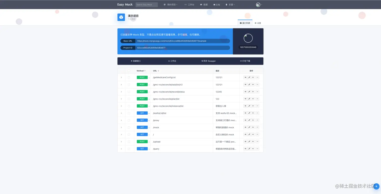This screenshot has height=194, width=381.
Task: Open more actions for /gmc-rcc/reconcile/instance/list
Action: click(257, 106)
